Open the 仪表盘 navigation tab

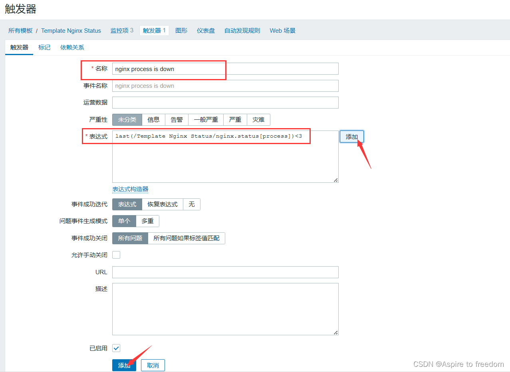[x=206, y=31]
